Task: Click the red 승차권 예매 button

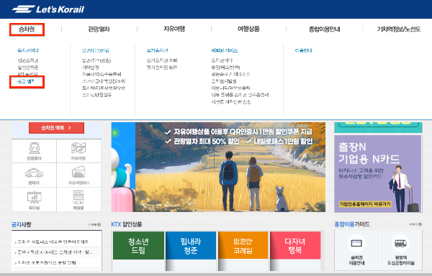Action: 56,128
